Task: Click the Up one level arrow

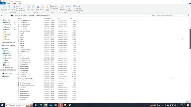Action: [x=9, y=15]
